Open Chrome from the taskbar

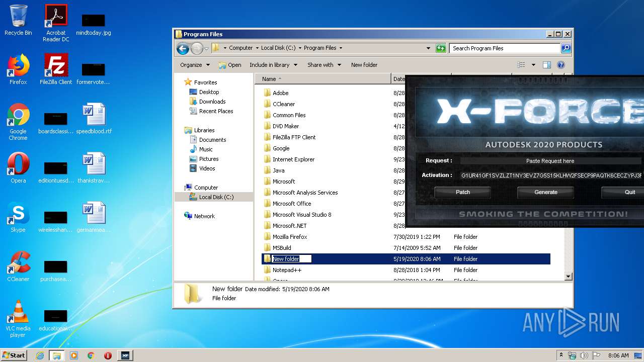(x=91, y=355)
